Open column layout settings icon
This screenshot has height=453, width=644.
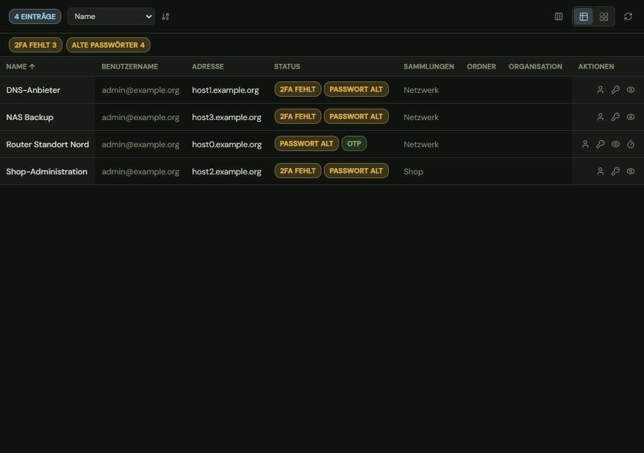click(x=559, y=16)
